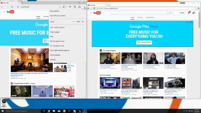Open the Edge Hub icon
The width and height of the screenshot is (201, 113).
(x=70, y=7)
